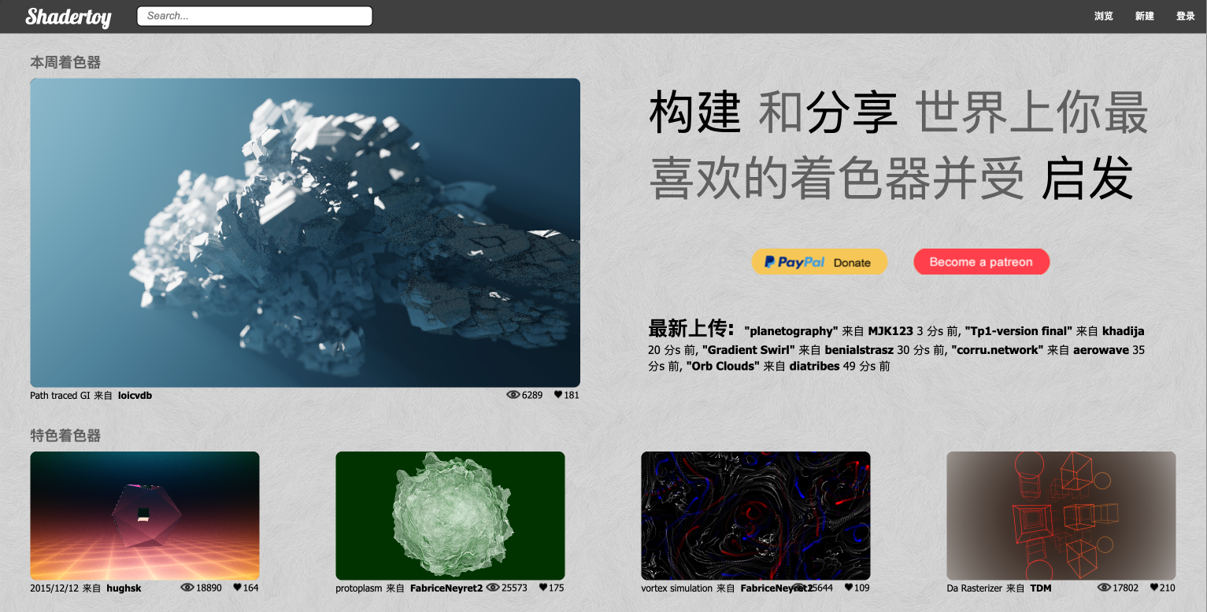This screenshot has width=1207, height=612.
Task: Click the Shadertoy logo
Action: pyautogui.click(x=68, y=17)
